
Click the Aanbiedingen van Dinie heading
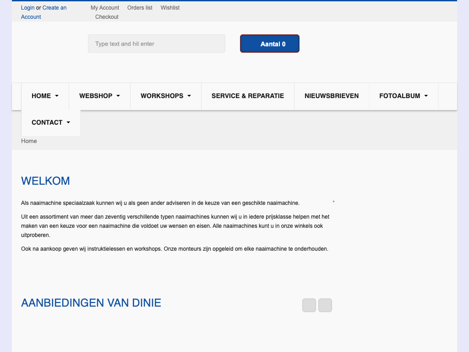coord(91,303)
